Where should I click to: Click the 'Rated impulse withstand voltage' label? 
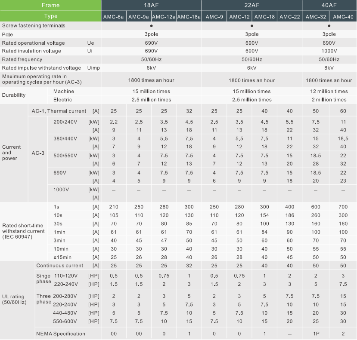[x=41, y=68]
